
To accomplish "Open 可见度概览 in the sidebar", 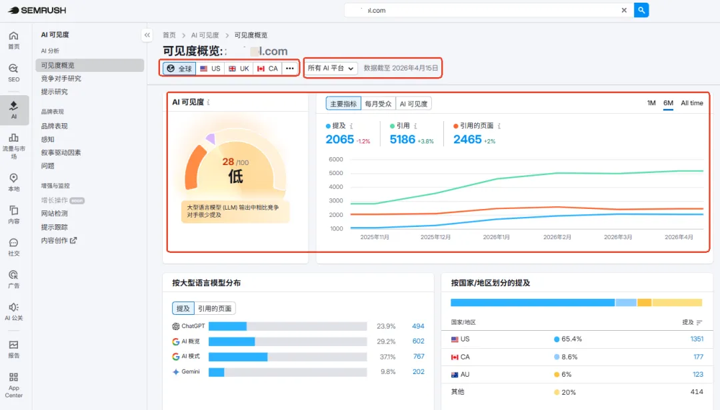I will click(89, 65).
